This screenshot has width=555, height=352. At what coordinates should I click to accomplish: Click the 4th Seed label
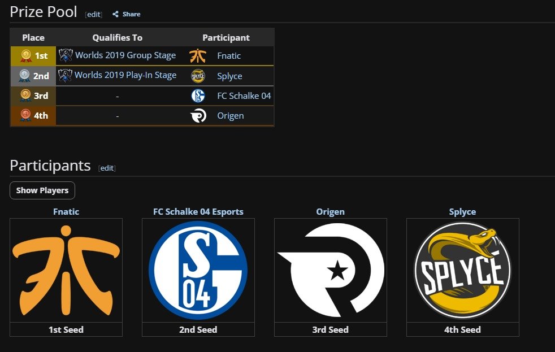463,330
